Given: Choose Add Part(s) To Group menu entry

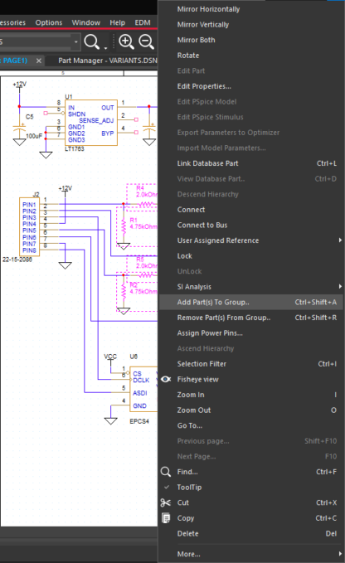Looking at the screenshot, I should (251, 303).
